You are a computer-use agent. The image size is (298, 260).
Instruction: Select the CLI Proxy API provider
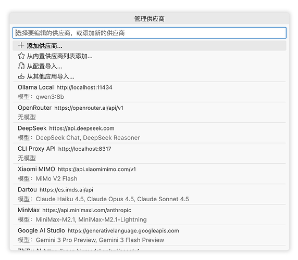click(x=150, y=153)
